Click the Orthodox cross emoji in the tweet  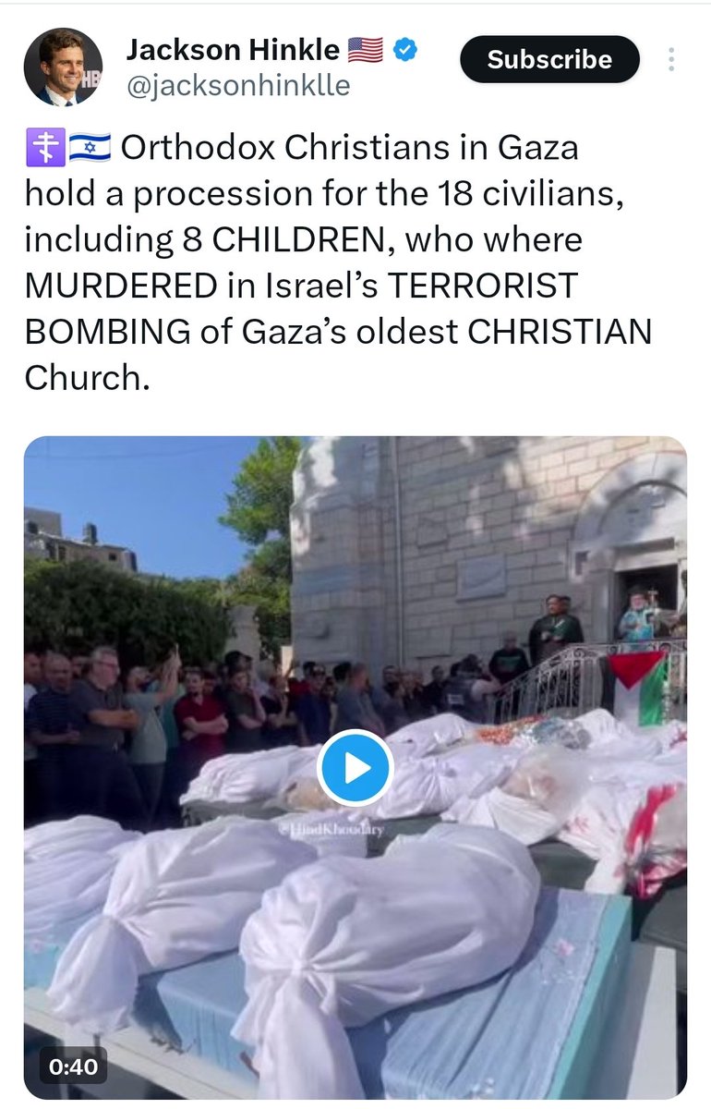click(41, 148)
